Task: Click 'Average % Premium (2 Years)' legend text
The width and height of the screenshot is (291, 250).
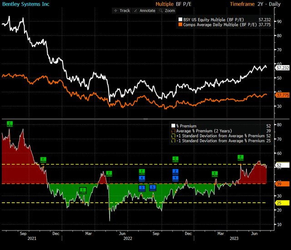Action: click(204, 131)
